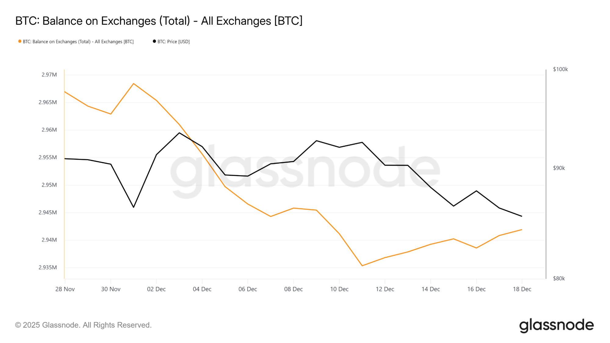Select the 10 Dec x-axis label

tap(339, 289)
